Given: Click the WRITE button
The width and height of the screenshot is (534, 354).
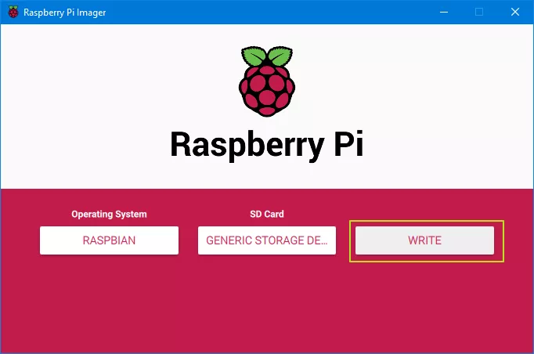Looking at the screenshot, I should (424, 240).
